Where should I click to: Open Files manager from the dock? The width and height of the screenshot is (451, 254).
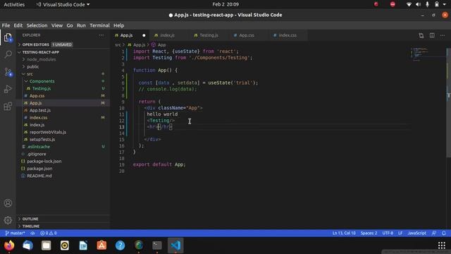pyautogui.click(x=46, y=246)
